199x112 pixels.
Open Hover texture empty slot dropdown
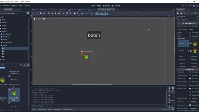(194, 56)
